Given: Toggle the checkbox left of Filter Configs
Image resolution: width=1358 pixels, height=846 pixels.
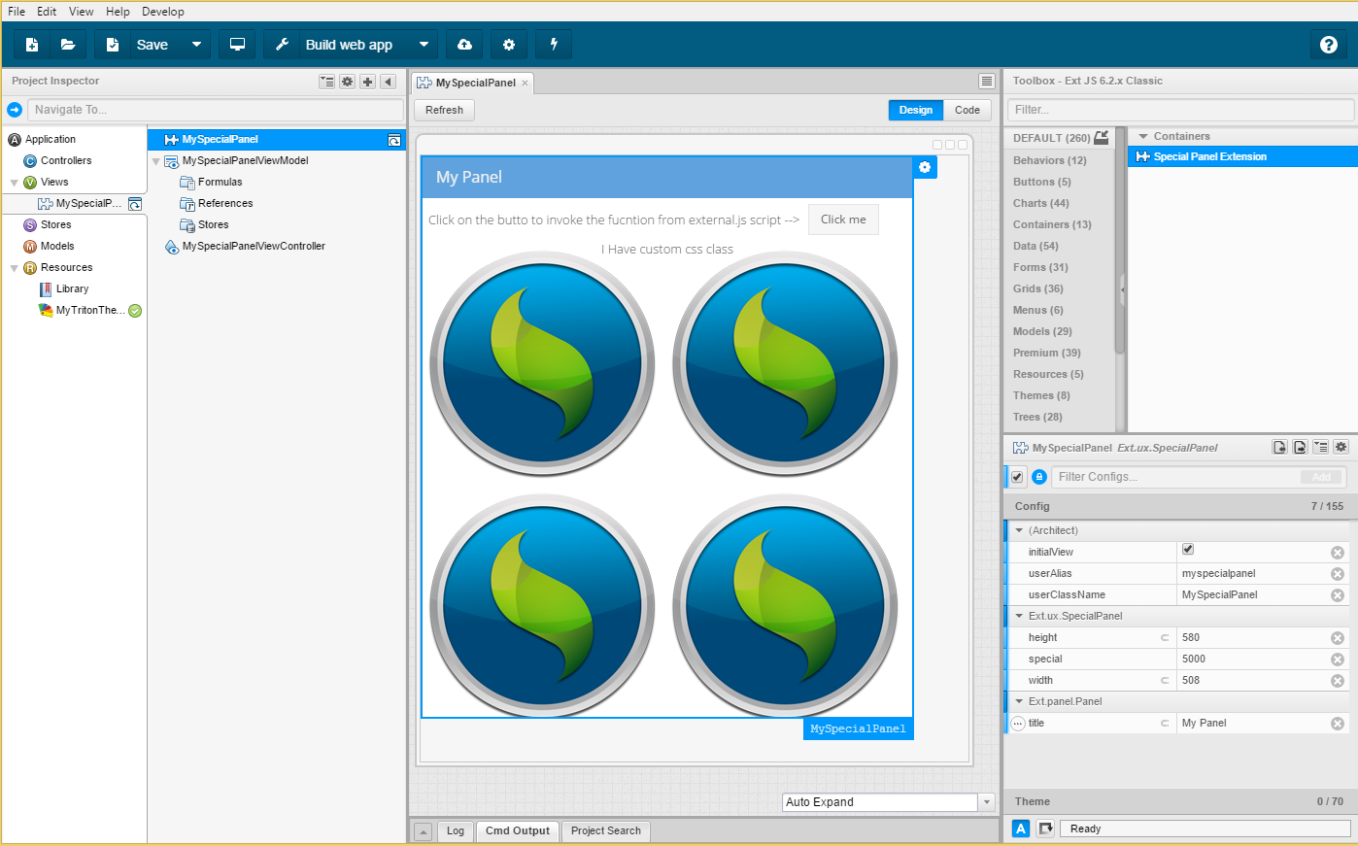Looking at the screenshot, I should click(1017, 477).
